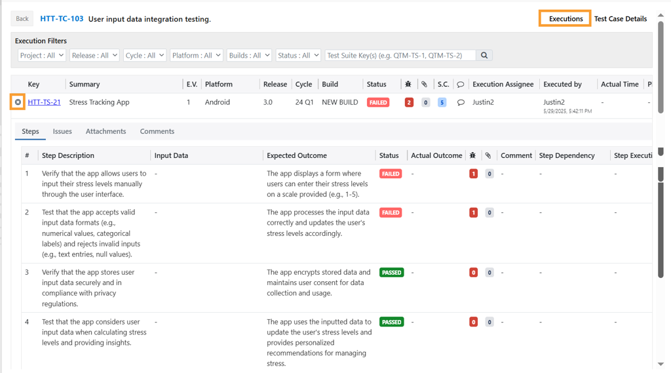671x373 pixels.
Task: Click scrollbar down arrow
Action: tap(661, 364)
